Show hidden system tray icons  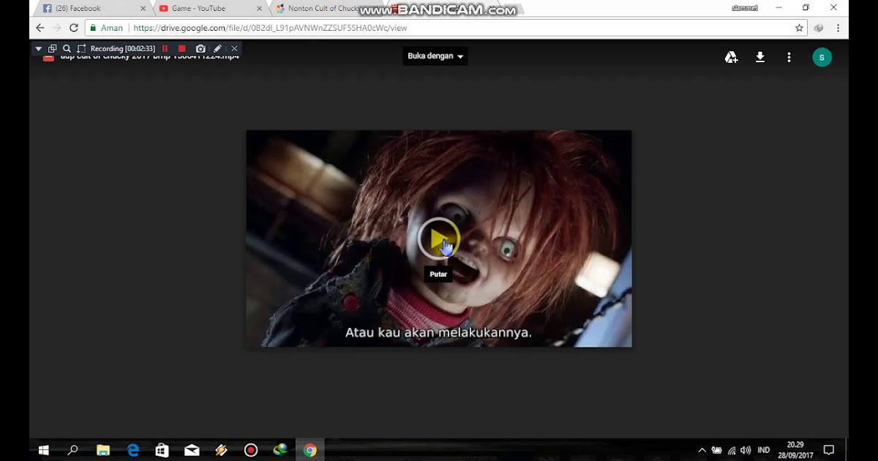click(702, 450)
